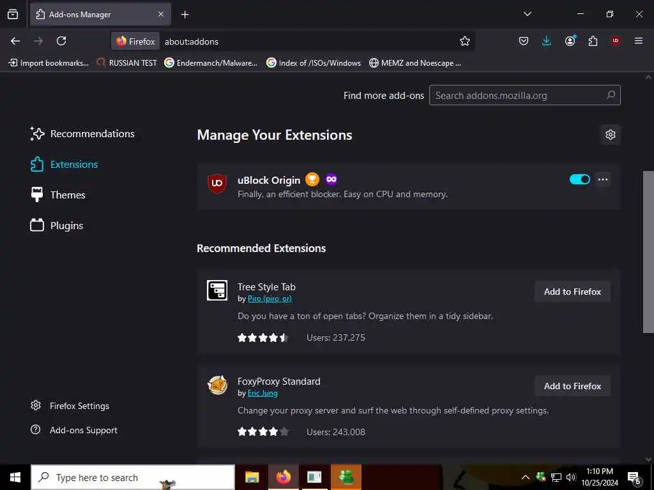654x490 pixels.
Task: Click the Tree Style Tab icon
Action: coord(217,290)
